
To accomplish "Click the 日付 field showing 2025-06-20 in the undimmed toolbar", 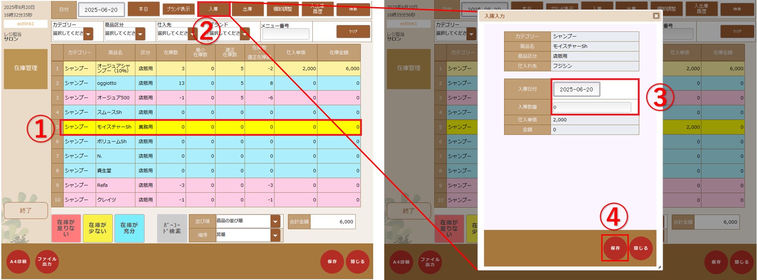I will click(101, 9).
